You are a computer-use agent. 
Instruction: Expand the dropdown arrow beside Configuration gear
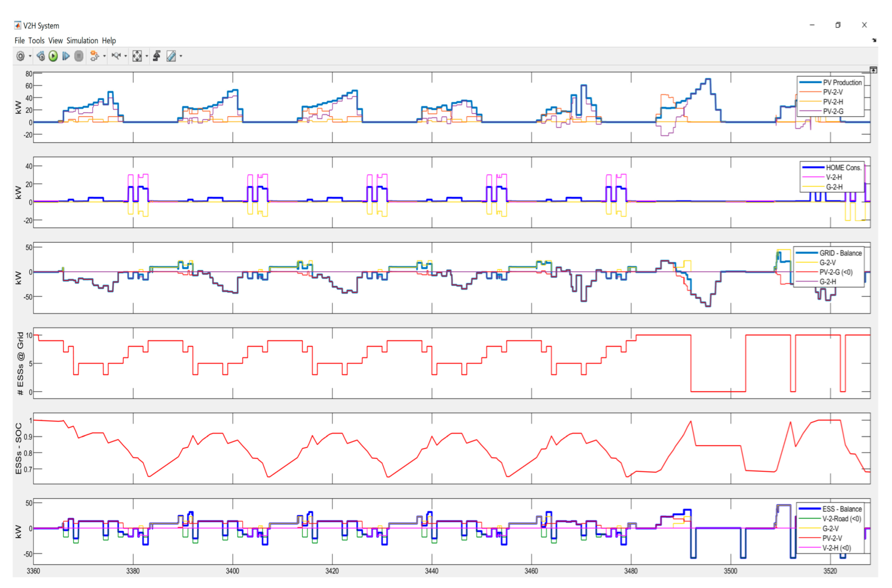coord(30,56)
